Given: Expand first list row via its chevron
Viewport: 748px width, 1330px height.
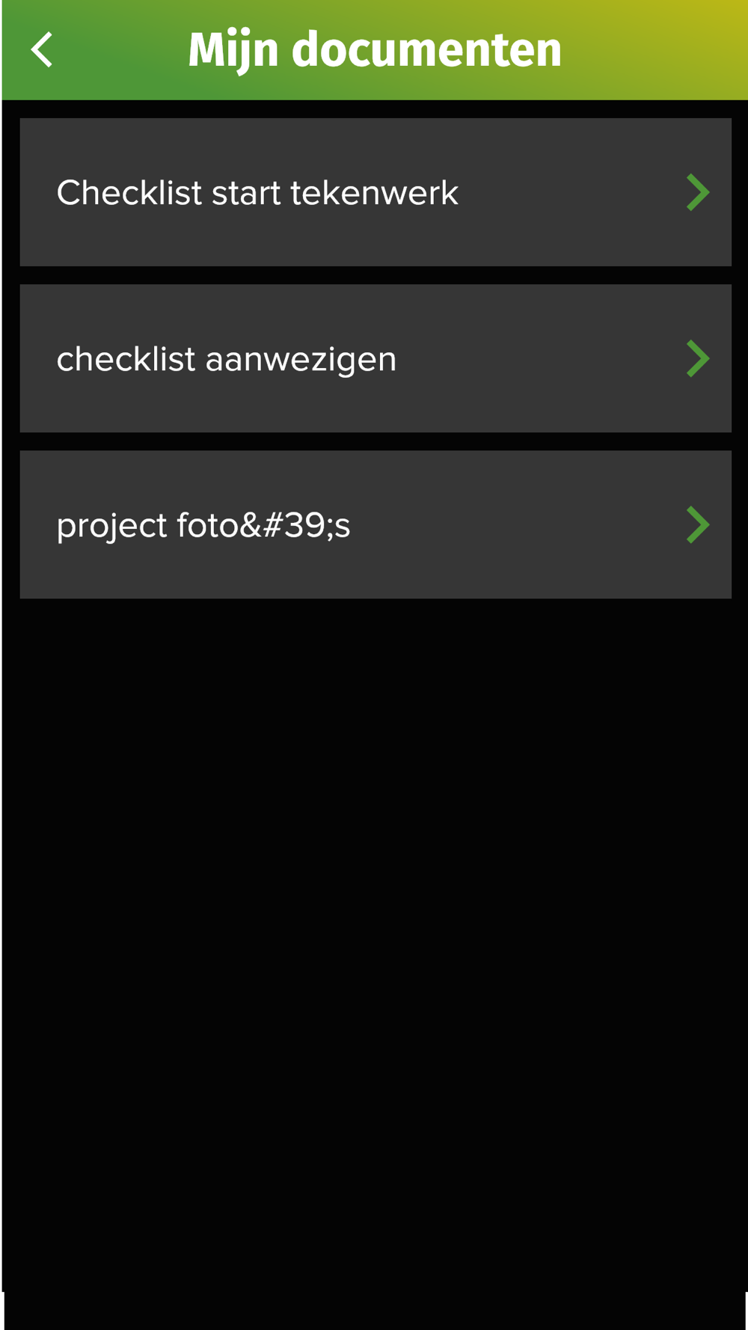Looking at the screenshot, I should click(x=697, y=192).
